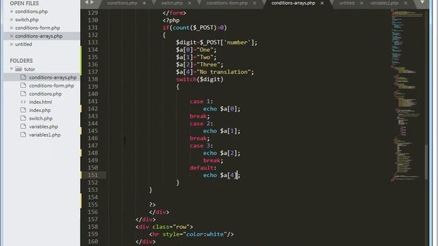This screenshot has height=246, width=438.
Task: Click the div class="row" line
Action: tap(164, 227)
